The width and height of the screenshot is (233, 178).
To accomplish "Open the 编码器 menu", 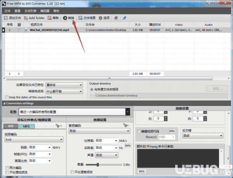I will [x=45, y=11].
